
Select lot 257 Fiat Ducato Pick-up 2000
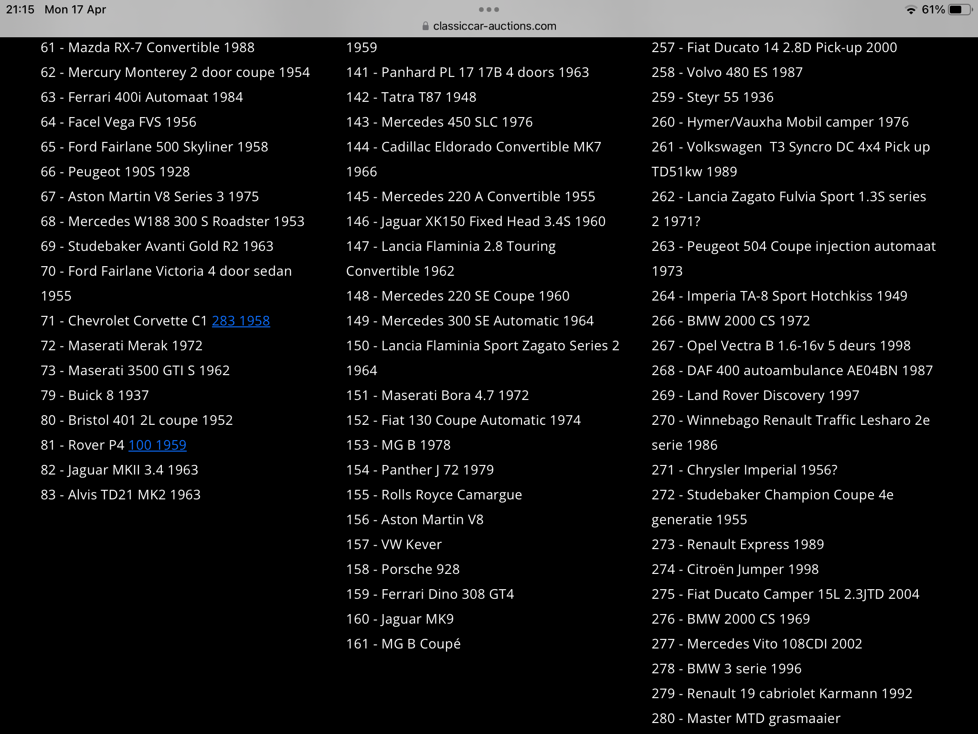[775, 47]
